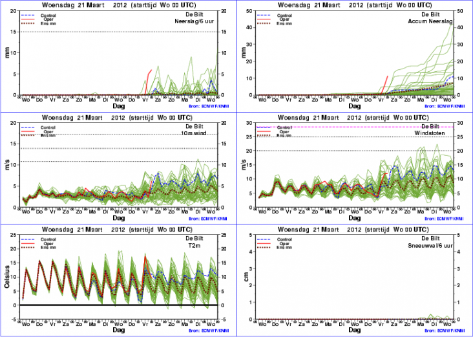Click the 'mm' y-axis label of Accum Neerslag chart
This screenshot has height=337, width=473.
click(245, 53)
